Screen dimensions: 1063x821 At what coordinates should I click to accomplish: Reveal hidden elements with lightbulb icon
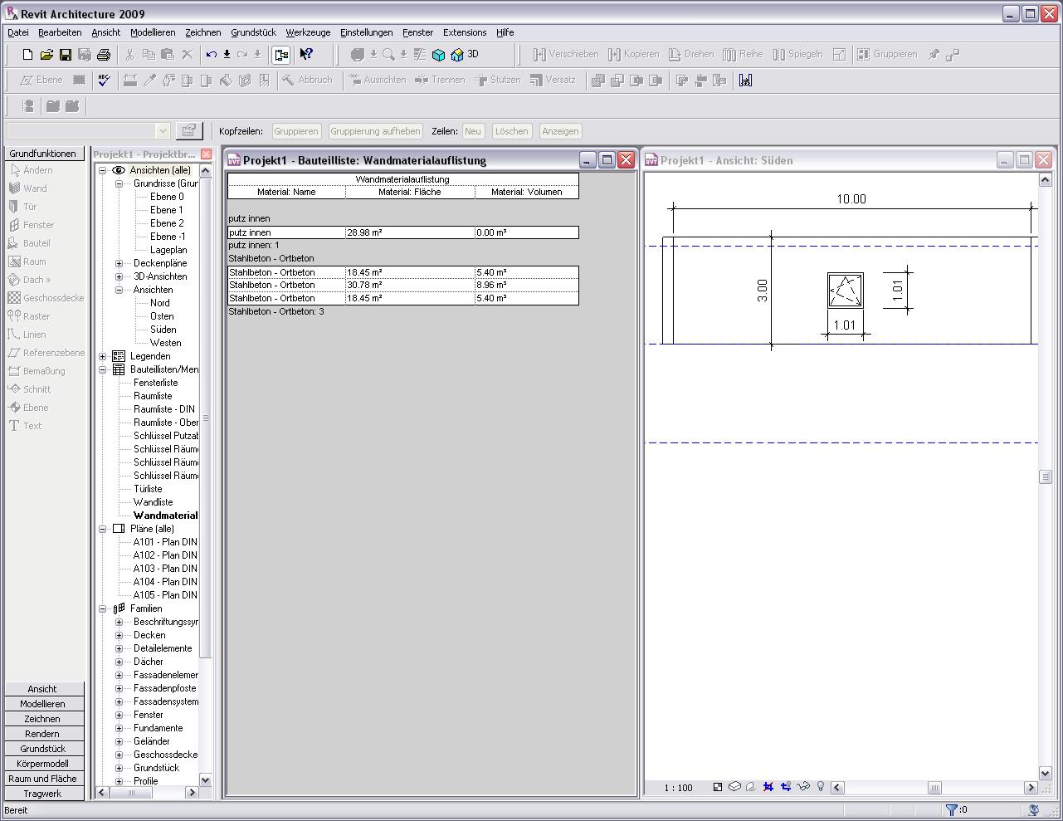coord(821,787)
